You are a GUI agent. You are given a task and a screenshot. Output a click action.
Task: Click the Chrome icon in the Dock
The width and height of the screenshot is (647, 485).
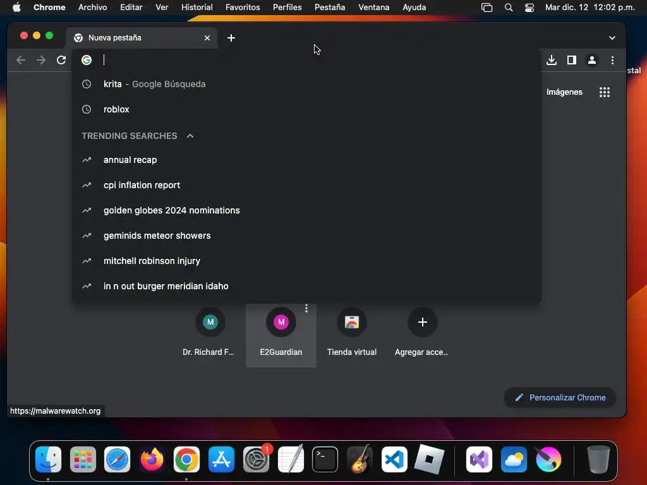(186, 460)
